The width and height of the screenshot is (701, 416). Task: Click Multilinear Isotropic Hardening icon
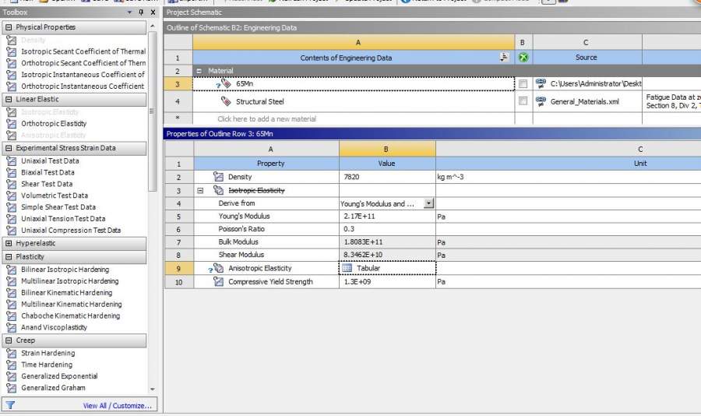11,281
